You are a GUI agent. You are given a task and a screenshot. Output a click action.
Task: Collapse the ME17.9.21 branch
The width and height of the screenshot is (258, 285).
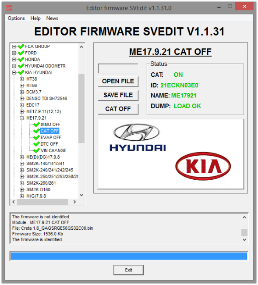(x=21, y=118)
